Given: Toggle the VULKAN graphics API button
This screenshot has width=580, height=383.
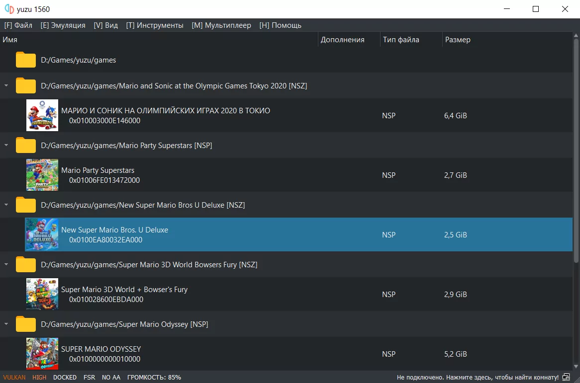Looking at the screenshot, I should [x=14, y=377].
